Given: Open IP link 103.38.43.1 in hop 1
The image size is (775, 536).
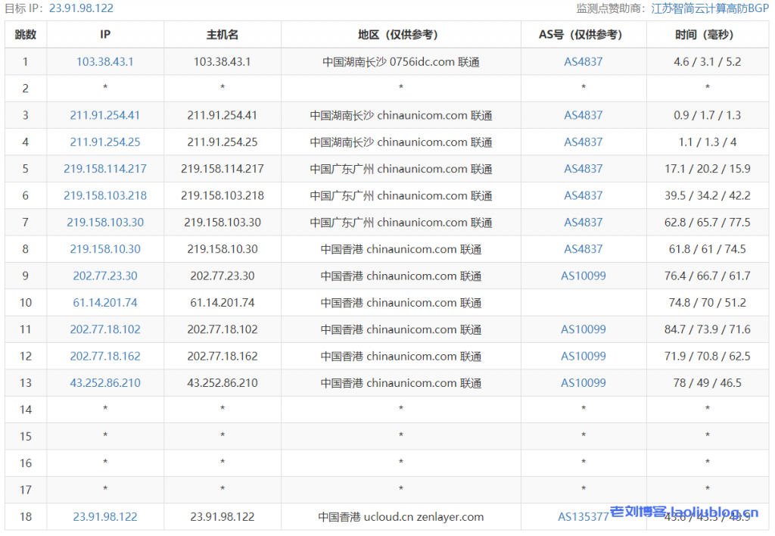Looking at the screenshot, I should point(104,61).
